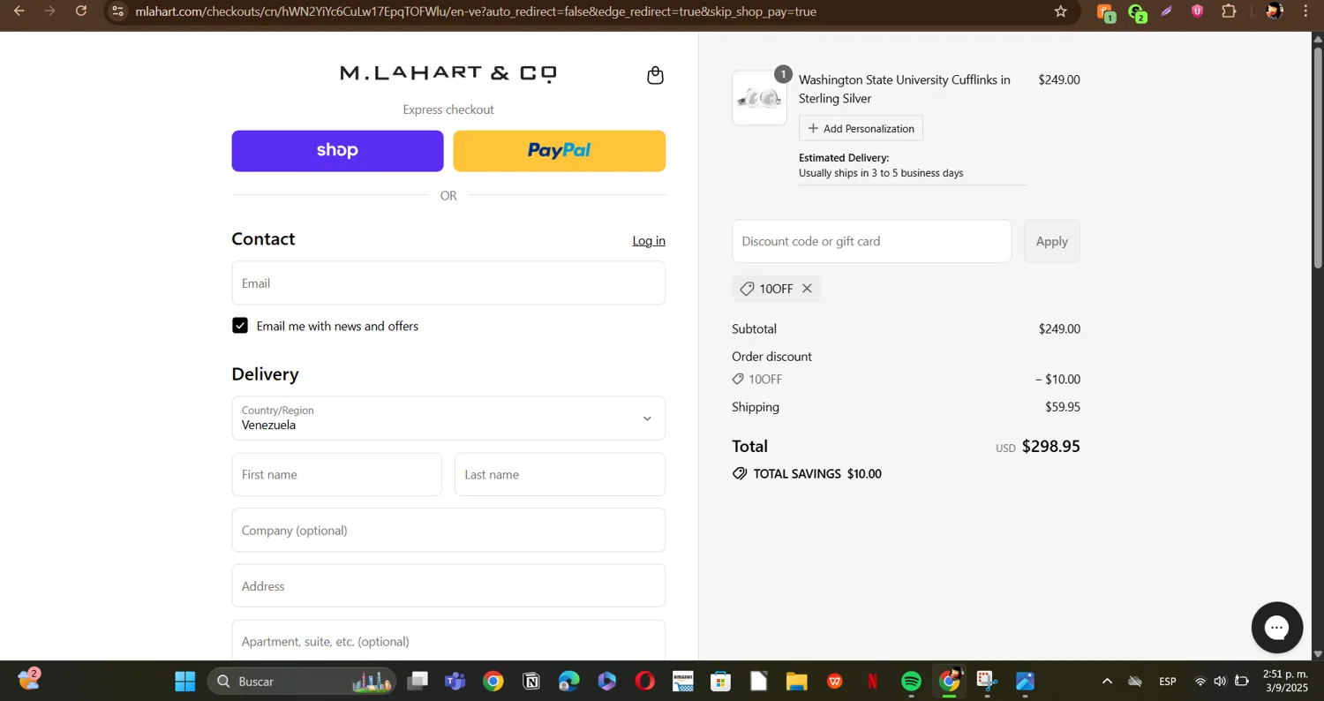Open the browser extensions puzzle icon
Viewport: 1324px width, 701px height.
pos(1229,11)
